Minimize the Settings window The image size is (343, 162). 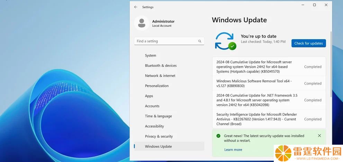[x=303, y=5]
